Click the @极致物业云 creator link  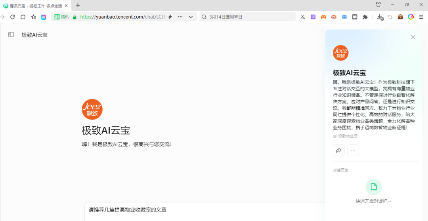(x=345, y=136)
